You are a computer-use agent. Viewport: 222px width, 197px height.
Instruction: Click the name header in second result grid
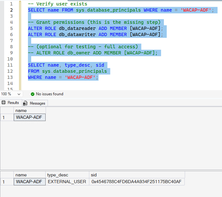(30, 175)
